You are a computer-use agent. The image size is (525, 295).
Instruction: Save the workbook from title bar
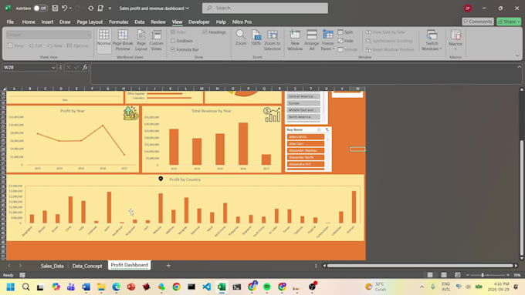[x=55, y=8]
